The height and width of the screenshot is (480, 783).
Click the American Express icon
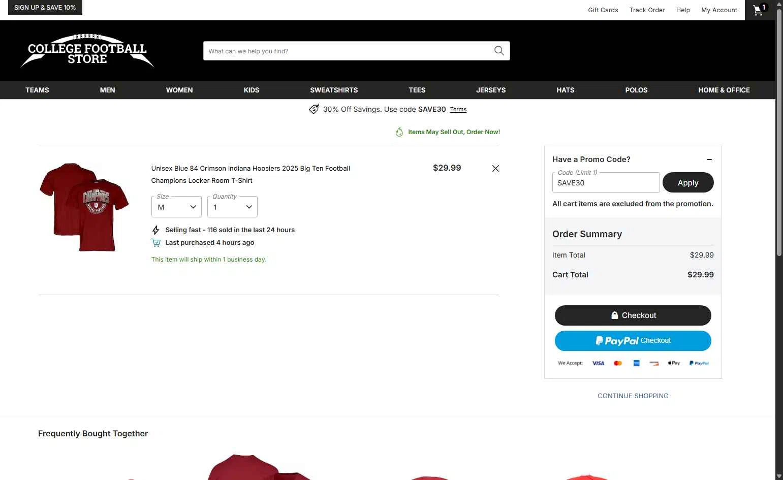(636, 363)
